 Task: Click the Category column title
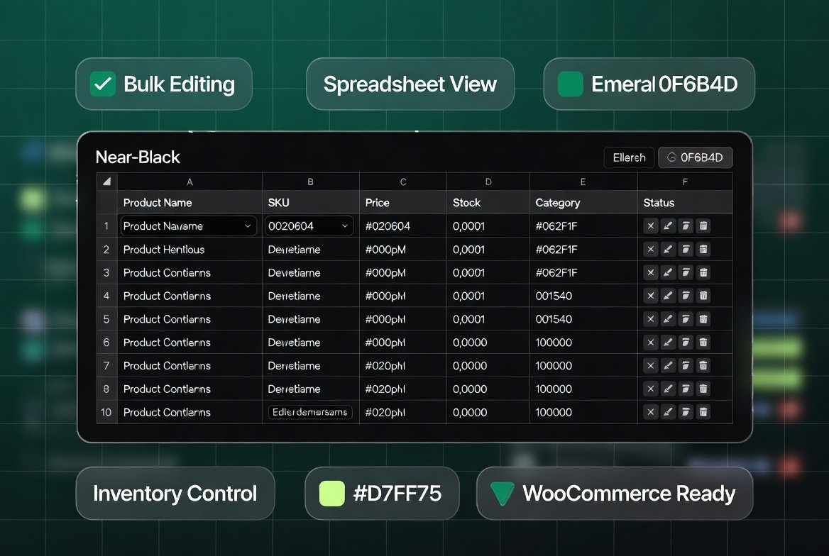tap(558, 203)
